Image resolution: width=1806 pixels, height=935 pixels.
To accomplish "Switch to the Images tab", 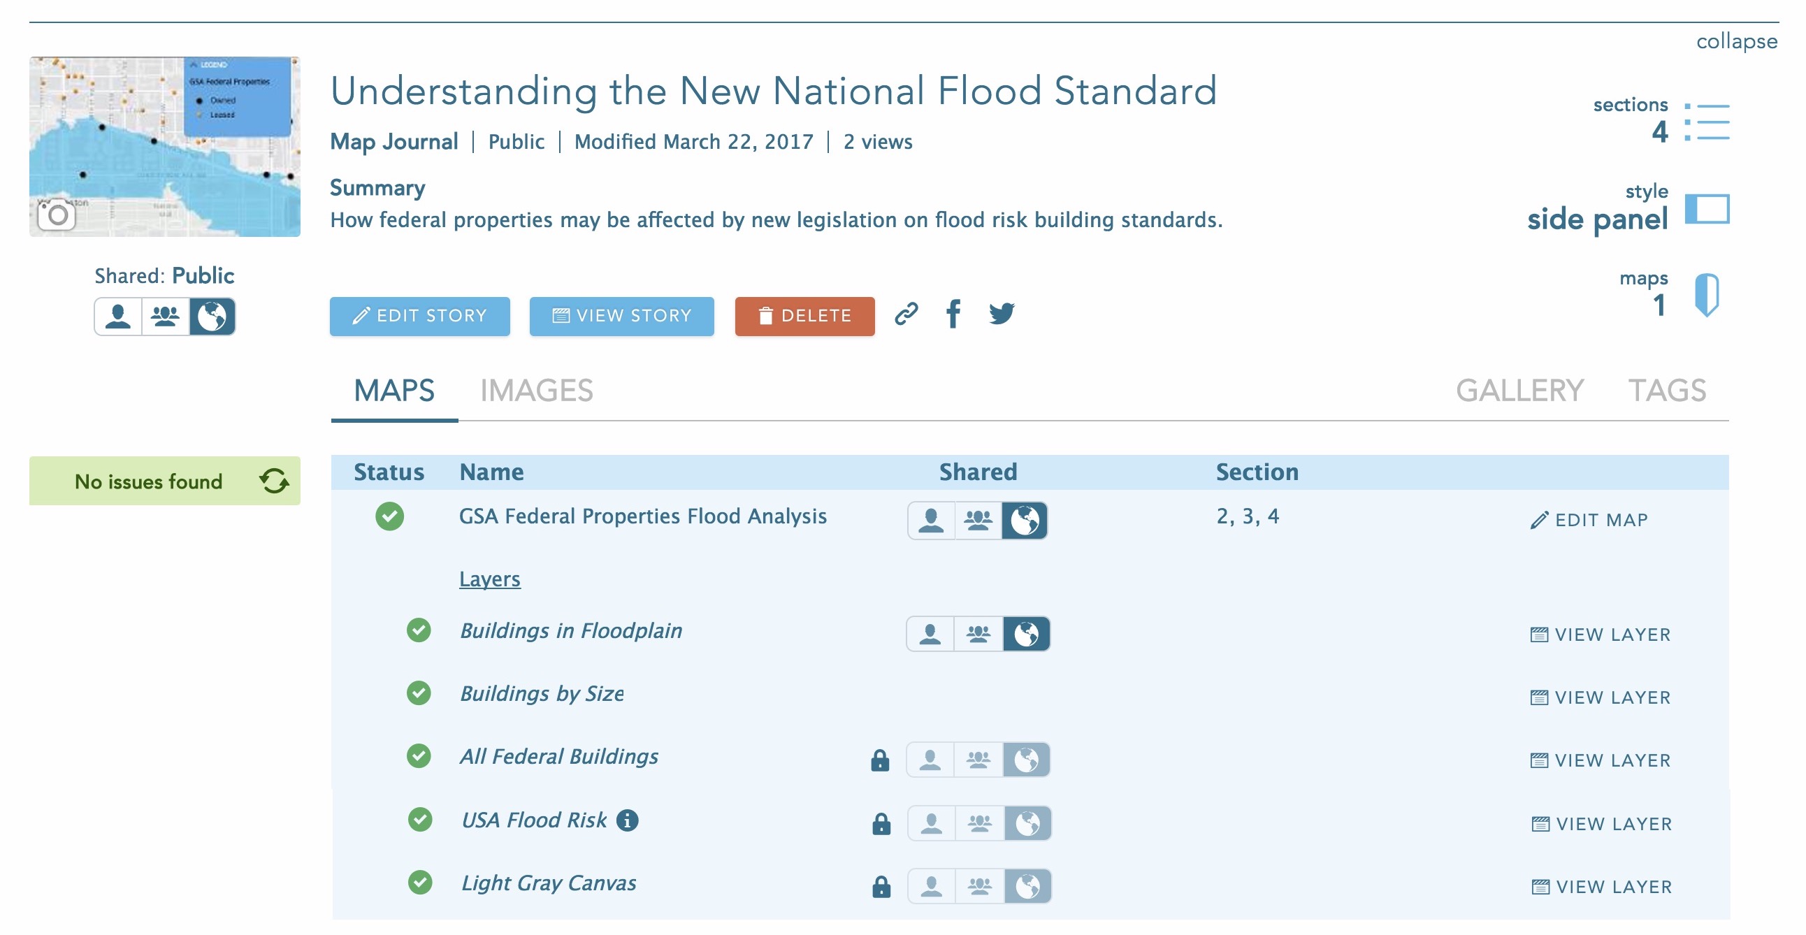I will point(536,391).
